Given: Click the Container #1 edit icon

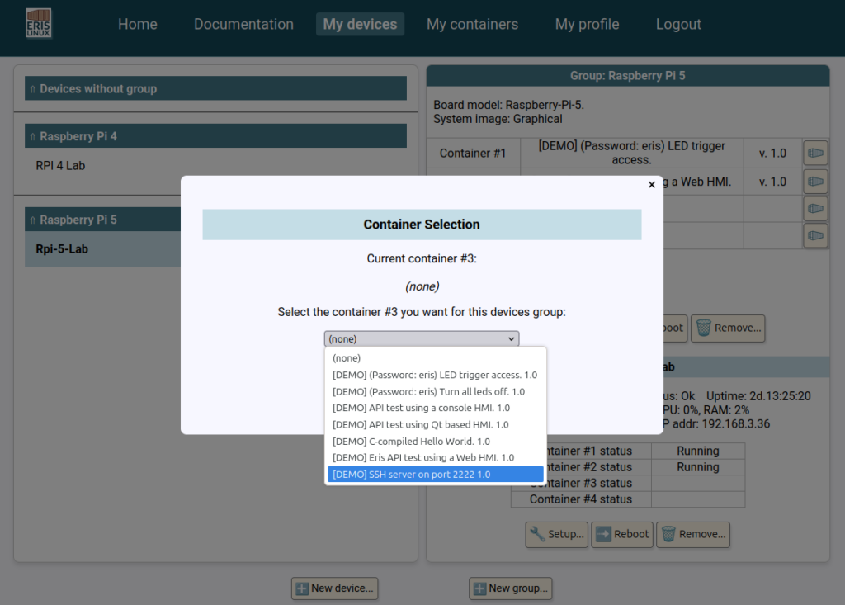Looking at the screenshot, I should (x=815, y=154).
